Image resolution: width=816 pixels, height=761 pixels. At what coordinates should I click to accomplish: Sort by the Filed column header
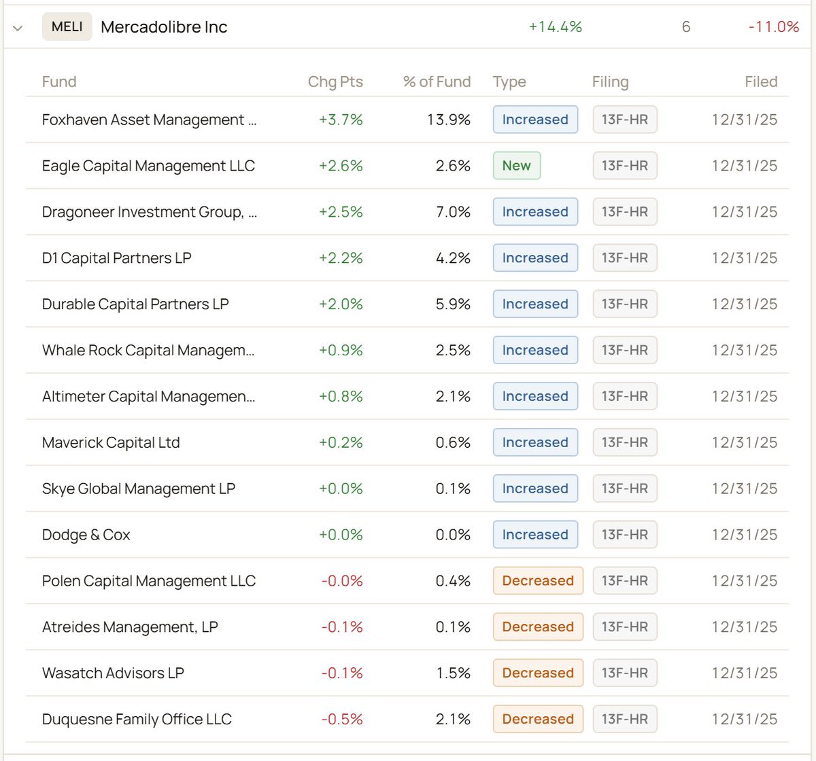761,82
